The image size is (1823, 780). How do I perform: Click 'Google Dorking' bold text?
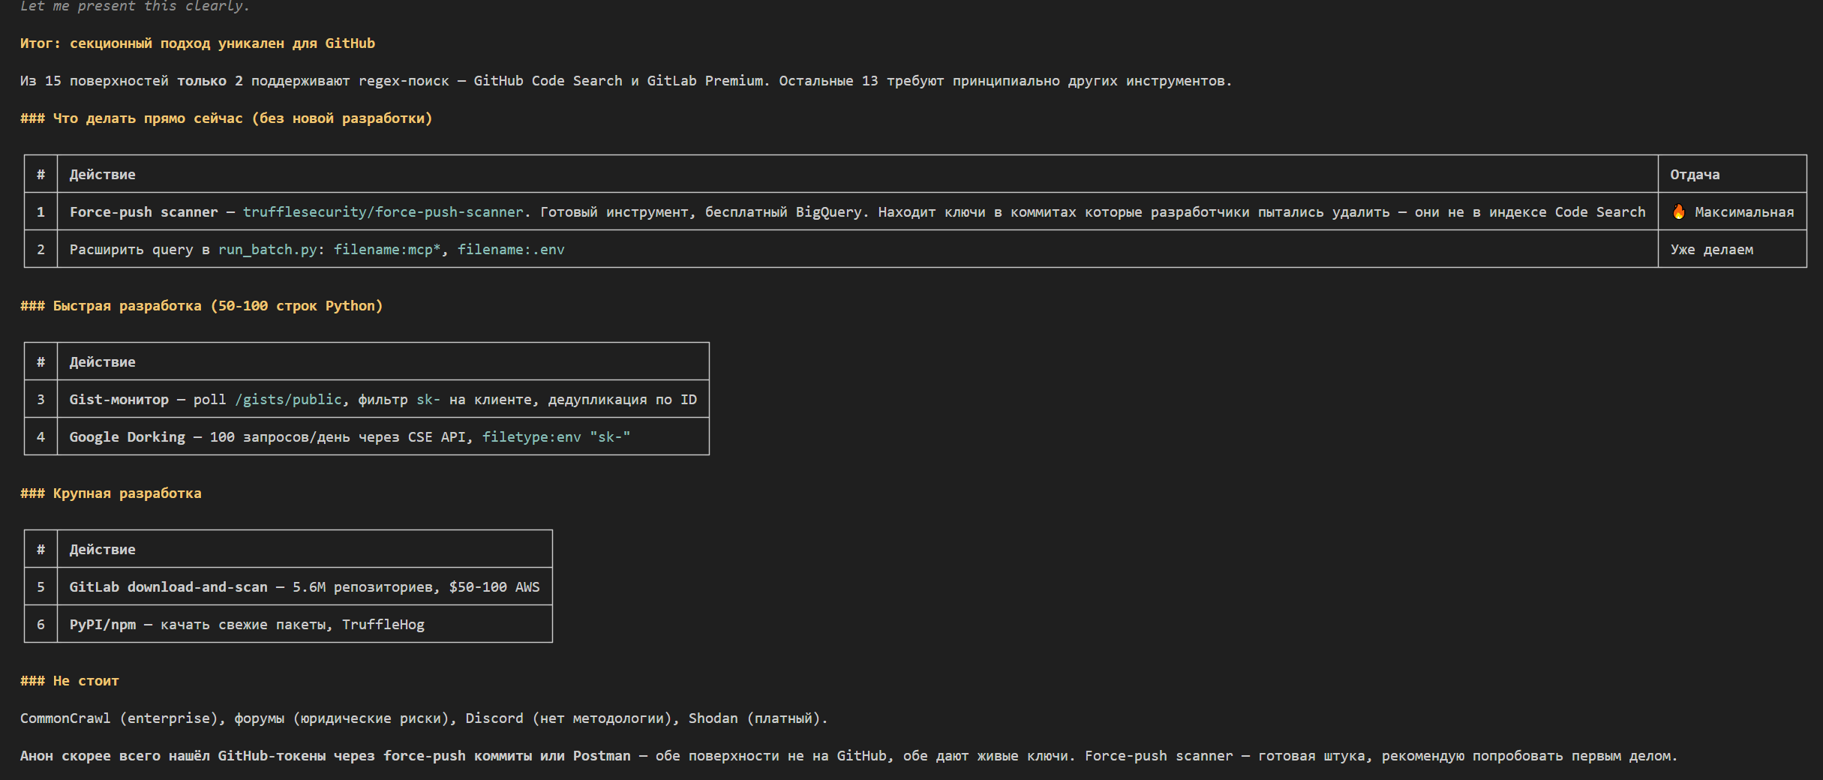128,437
